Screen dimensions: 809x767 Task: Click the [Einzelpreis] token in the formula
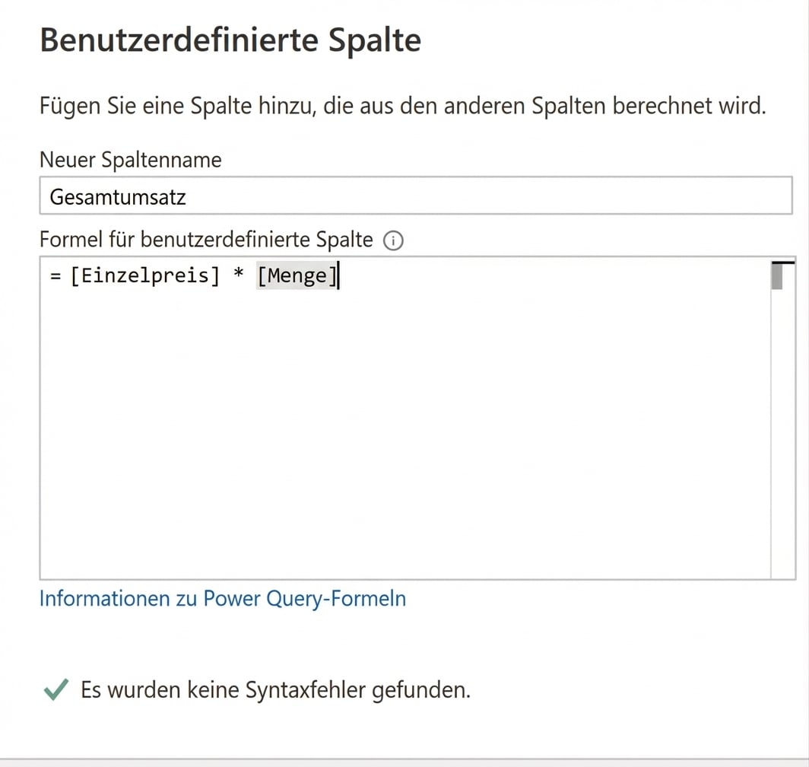tap(145, 275)
